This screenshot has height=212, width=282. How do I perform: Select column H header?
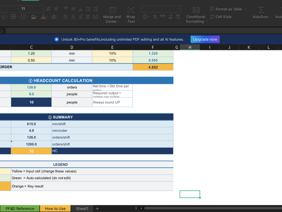click(190, 47)
